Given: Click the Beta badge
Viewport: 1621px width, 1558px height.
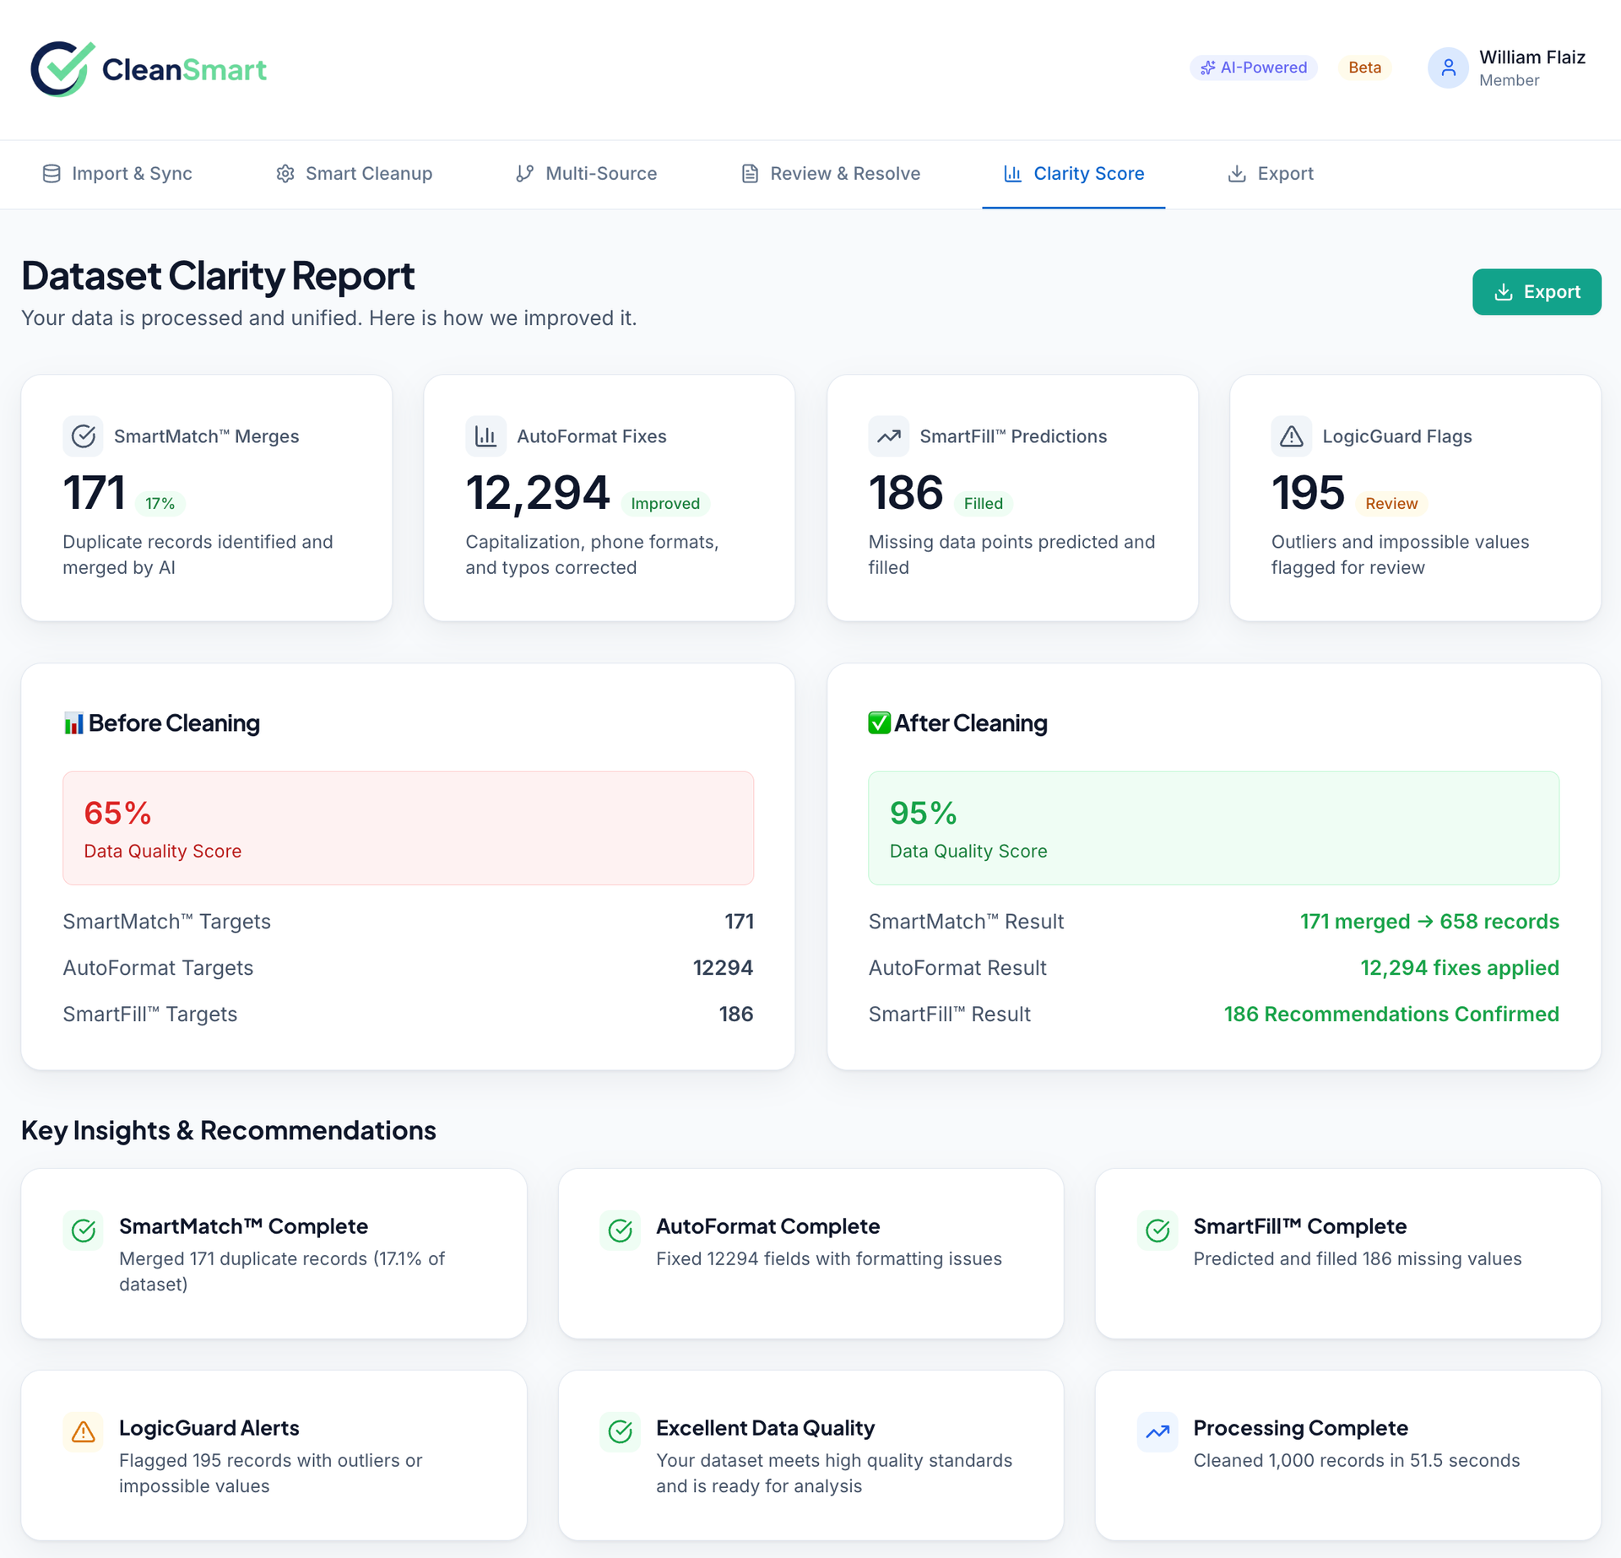Looking at the screenshot, I should [1364, 68].
